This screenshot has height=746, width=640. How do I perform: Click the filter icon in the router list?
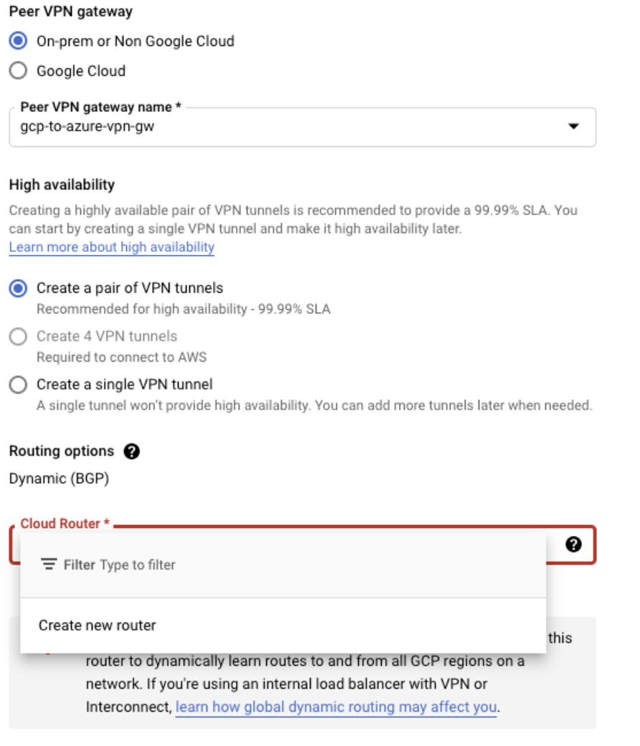click(x=49, y=565)
